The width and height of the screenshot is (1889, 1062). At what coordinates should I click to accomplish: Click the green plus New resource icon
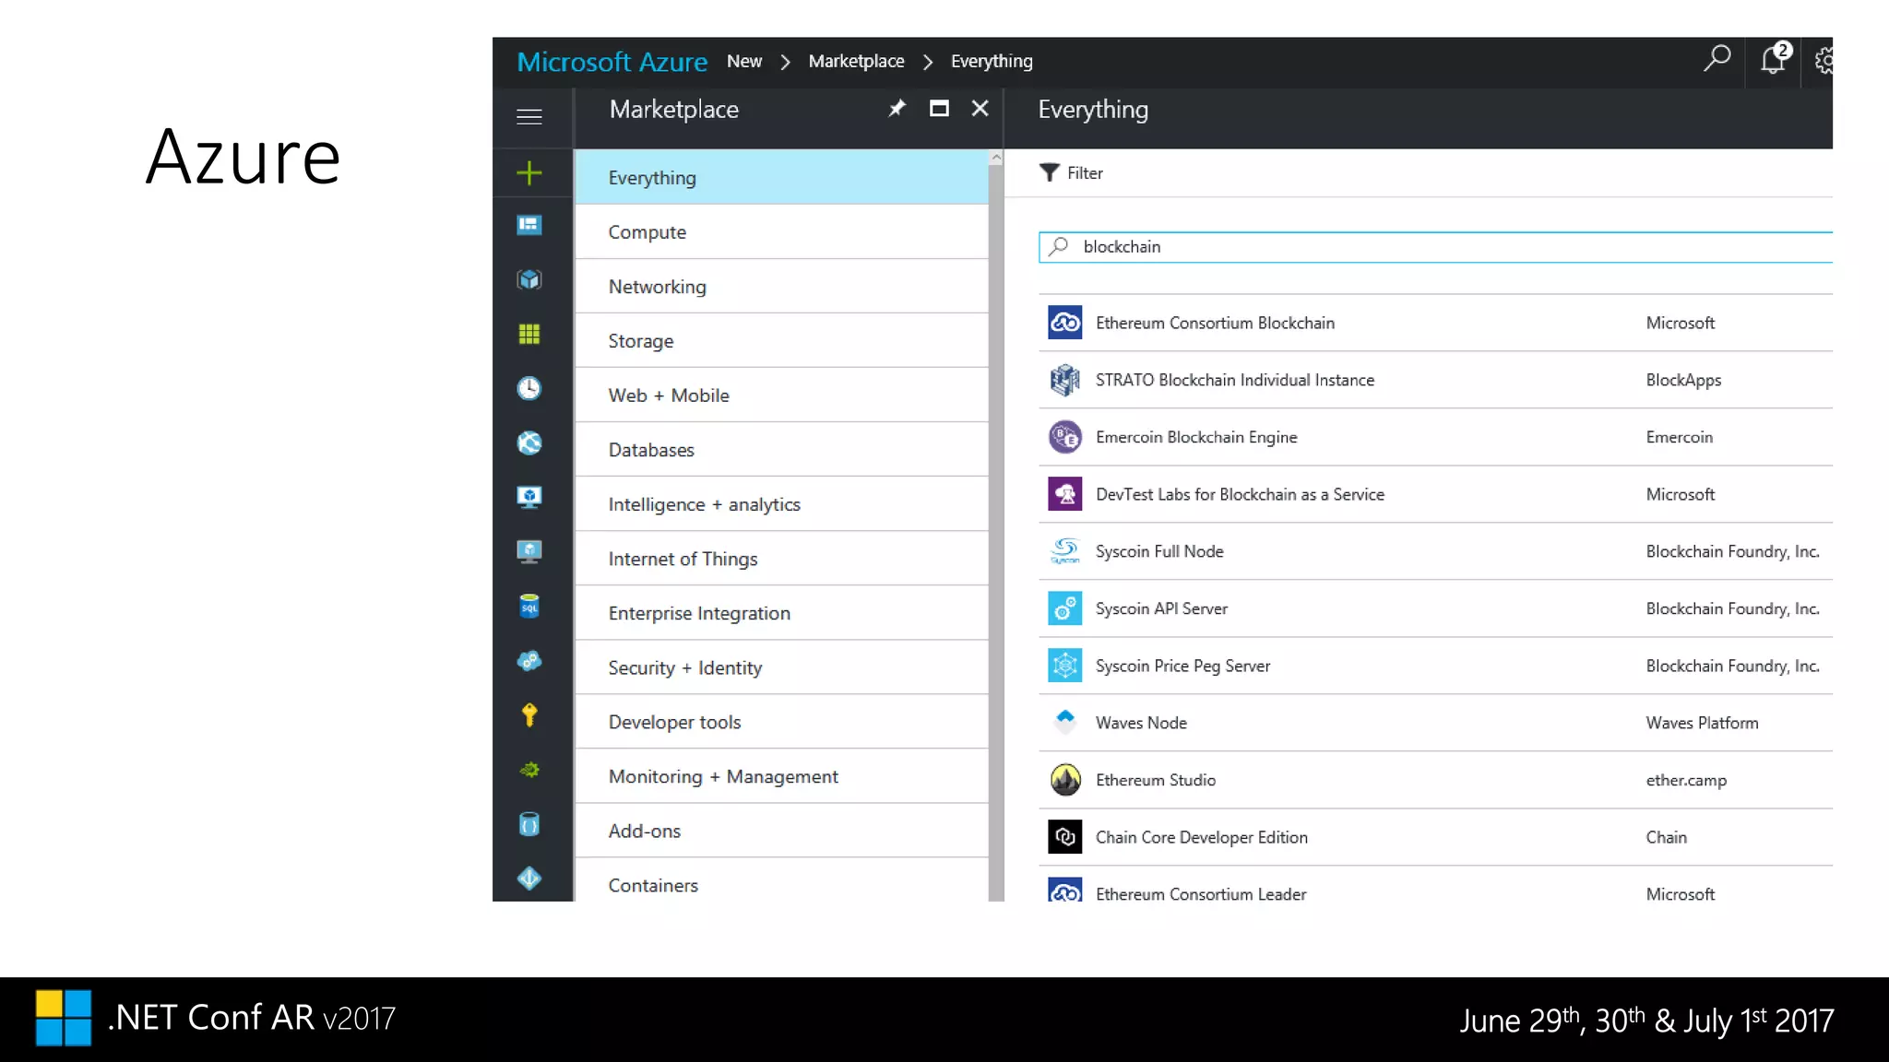point(529,172)
